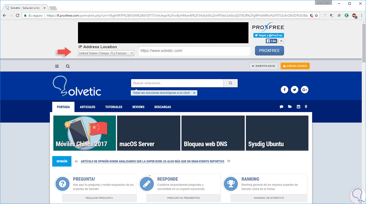Viewport: 366px width, 204px height.
Task: Click the calendar icon in nav bar
Action: coord(298,107)
